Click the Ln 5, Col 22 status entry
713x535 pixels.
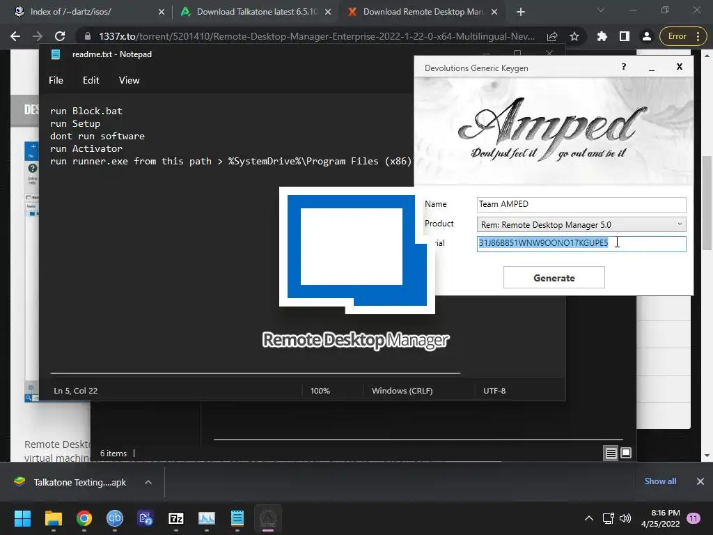(x=75, y=391)
